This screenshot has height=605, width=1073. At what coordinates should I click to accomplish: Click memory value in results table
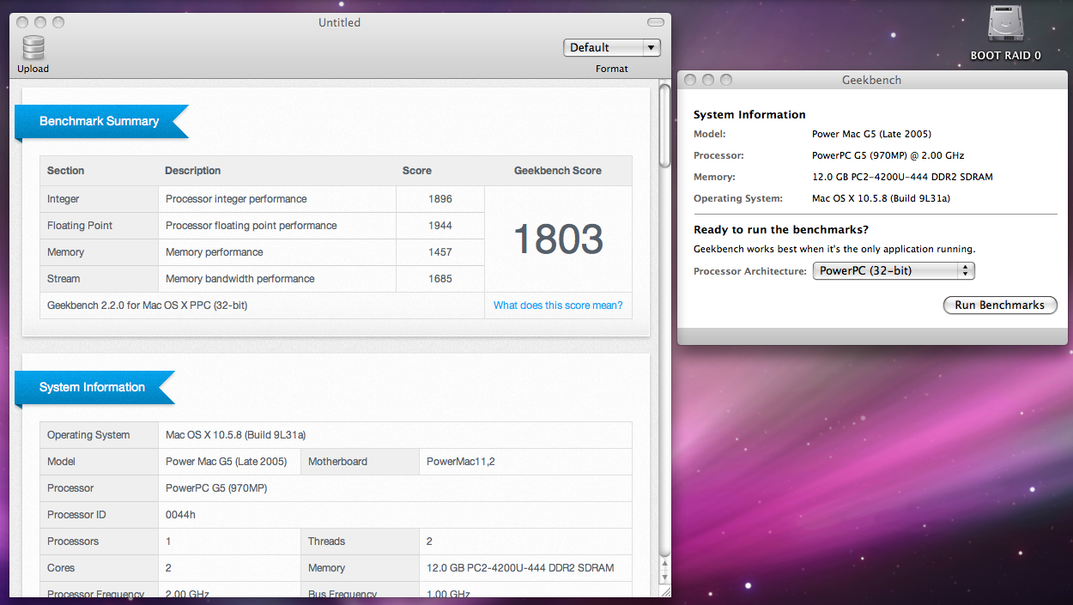pyautogui.click(x=520, y=568)
